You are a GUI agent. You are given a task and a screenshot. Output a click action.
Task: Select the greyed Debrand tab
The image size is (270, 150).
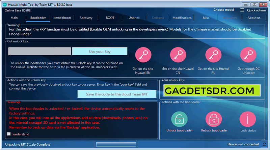[158, 18]
